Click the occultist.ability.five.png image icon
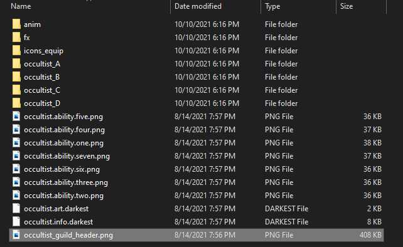The height and width of the screenshot is (247, 403). coord(16,117)
